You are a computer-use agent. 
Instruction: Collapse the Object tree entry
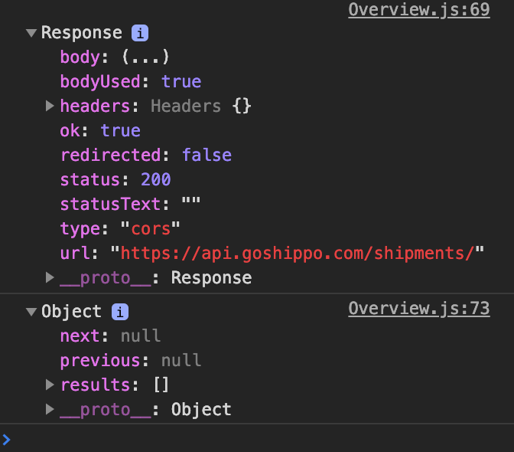pos(31,312)
